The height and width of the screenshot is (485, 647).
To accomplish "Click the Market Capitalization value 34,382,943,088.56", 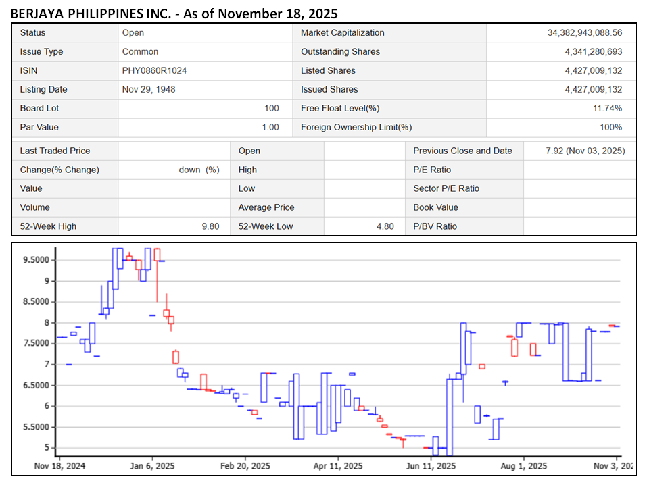I will tap(584, 33).
